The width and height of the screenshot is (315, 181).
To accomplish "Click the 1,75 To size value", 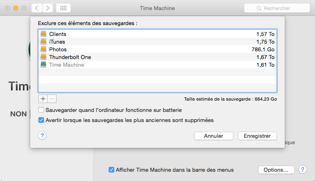I will coord(265,42).
